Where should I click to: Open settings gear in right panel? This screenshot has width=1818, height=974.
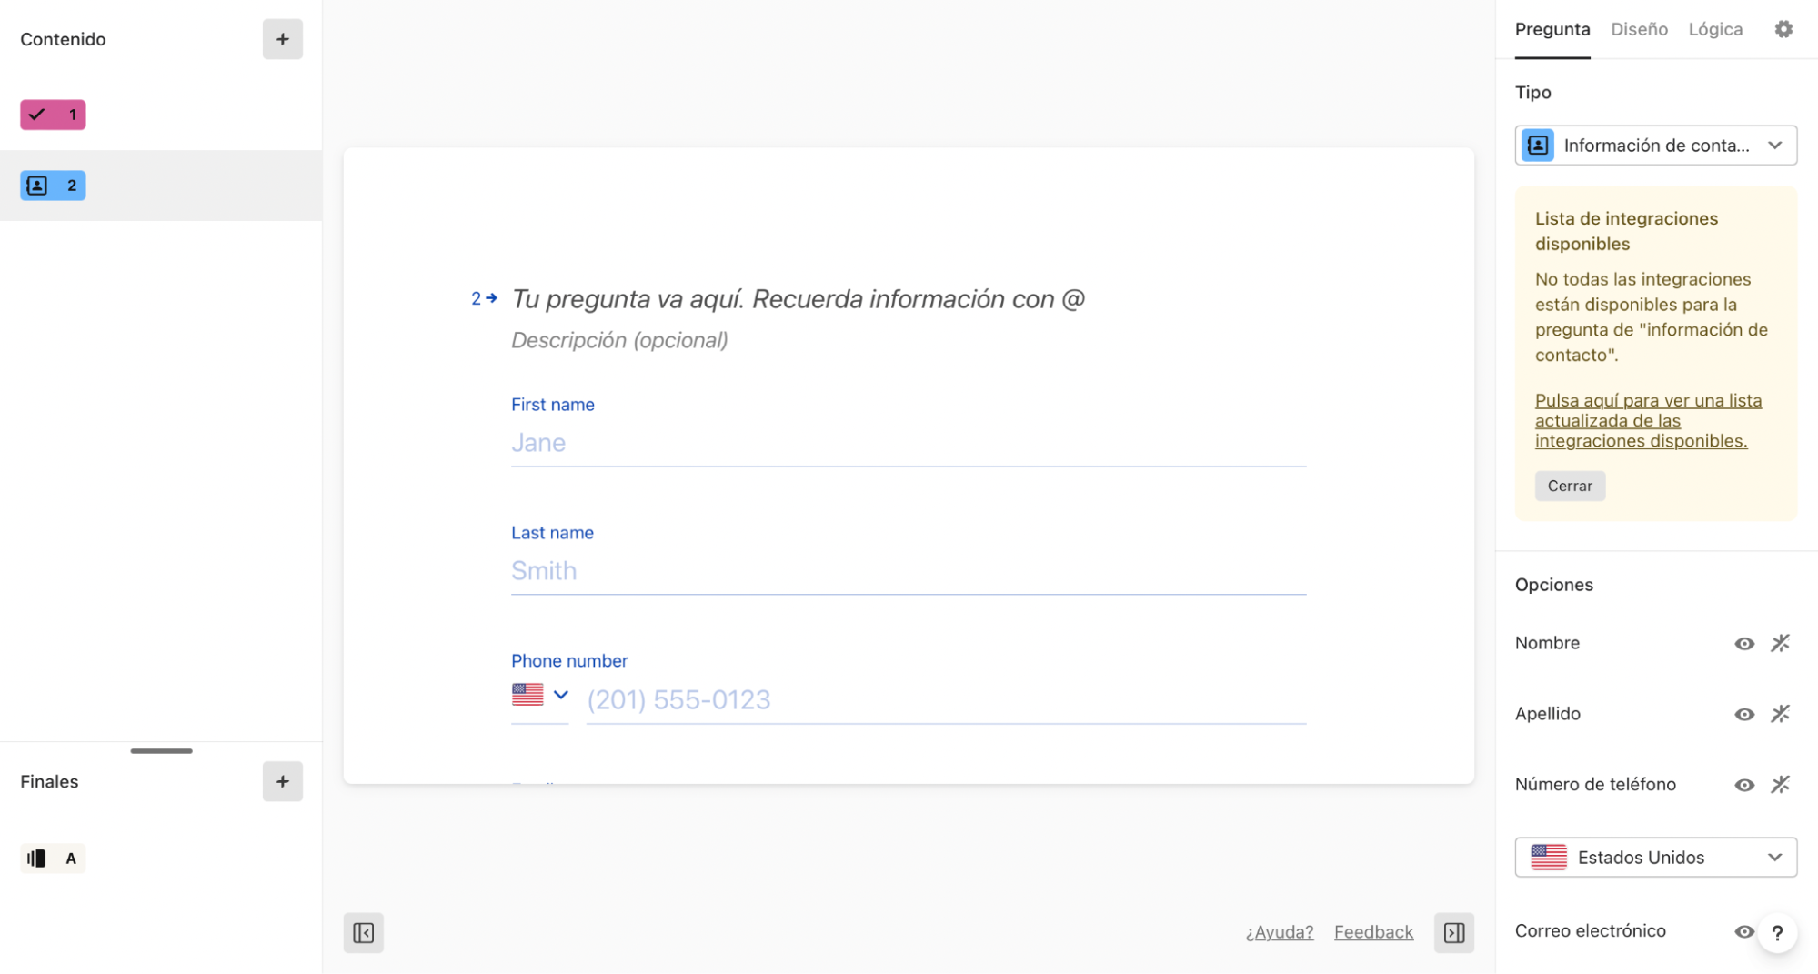(x=1783, y=29)
